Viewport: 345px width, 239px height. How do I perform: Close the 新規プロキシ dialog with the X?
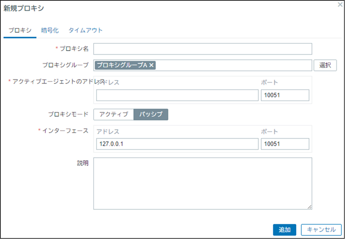click(340, 4)
